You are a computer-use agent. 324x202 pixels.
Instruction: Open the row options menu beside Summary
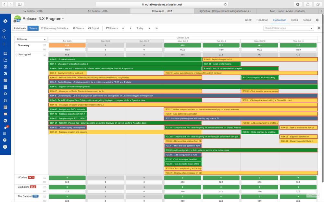[x=44, y=45]
